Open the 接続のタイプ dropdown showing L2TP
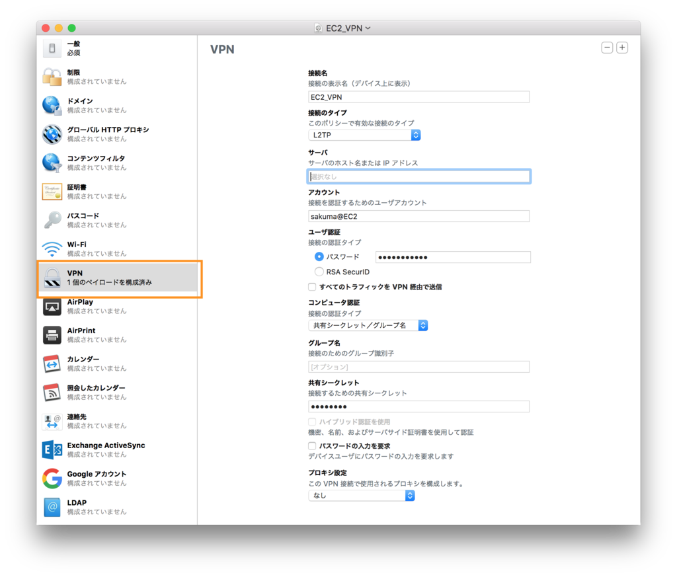677x577 pixels. pyautogui.click(x=364, y=135)
